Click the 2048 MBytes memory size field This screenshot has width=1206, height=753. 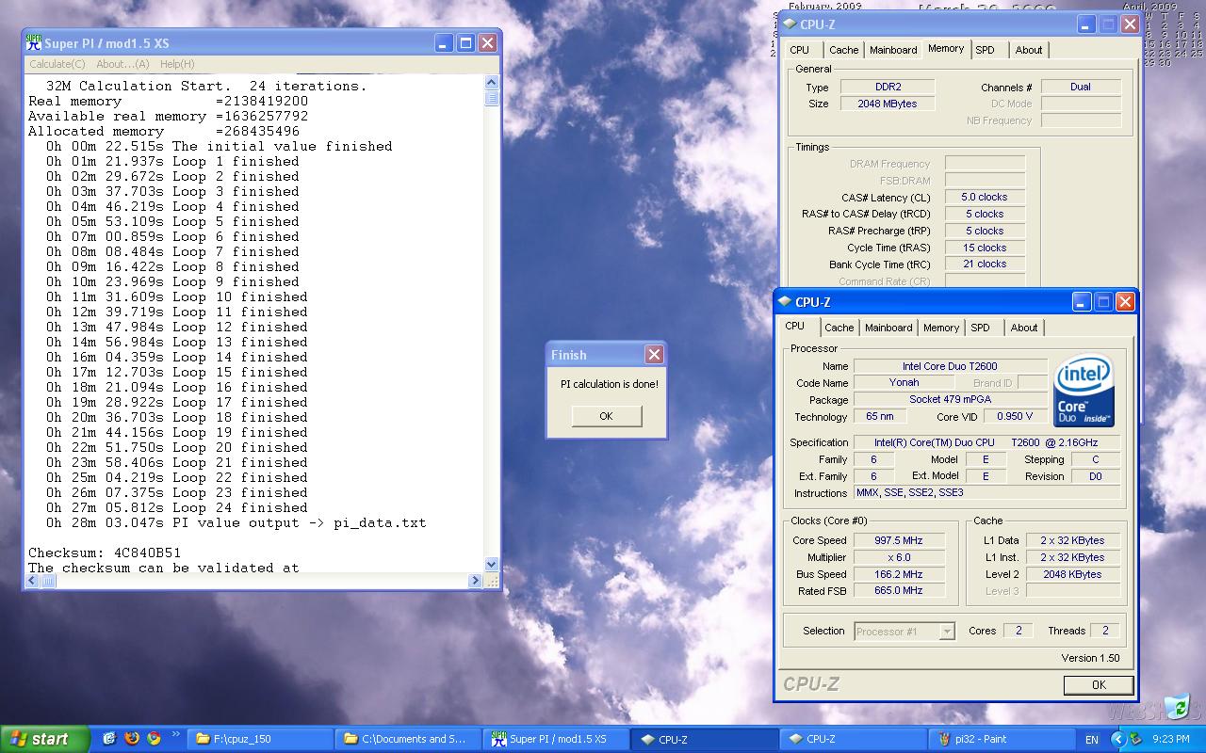888,104
